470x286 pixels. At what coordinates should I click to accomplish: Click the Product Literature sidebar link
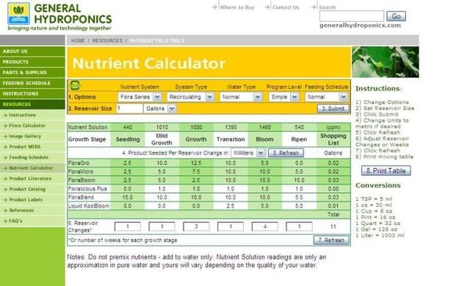(30, 178)
